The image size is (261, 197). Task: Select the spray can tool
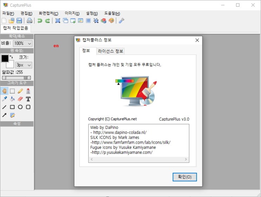[28, 91]
